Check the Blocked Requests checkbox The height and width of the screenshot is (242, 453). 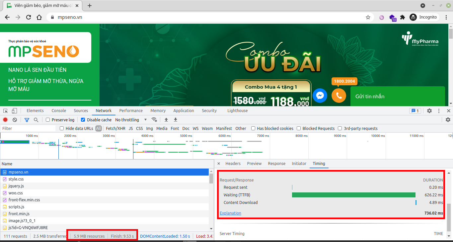pyautogui.click(x=299, y=128)
